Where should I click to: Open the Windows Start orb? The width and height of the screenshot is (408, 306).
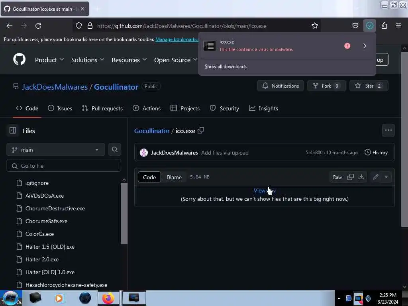coord(11,298)
